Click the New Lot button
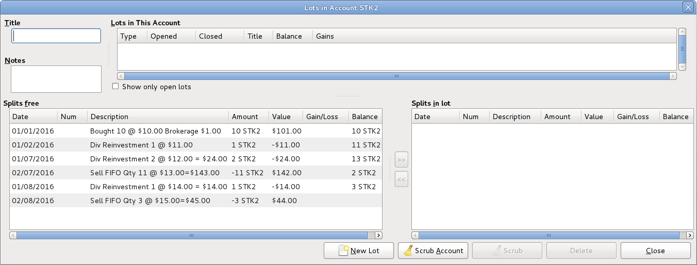697x265 pixels. click(359, 251)
